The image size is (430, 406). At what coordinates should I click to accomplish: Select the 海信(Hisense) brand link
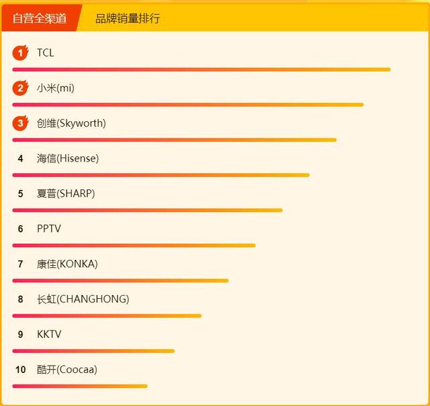point(67,158)
